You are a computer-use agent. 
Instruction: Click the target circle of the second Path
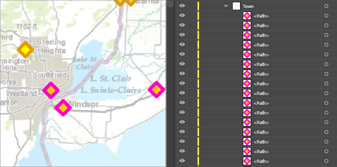click(326, 25)
